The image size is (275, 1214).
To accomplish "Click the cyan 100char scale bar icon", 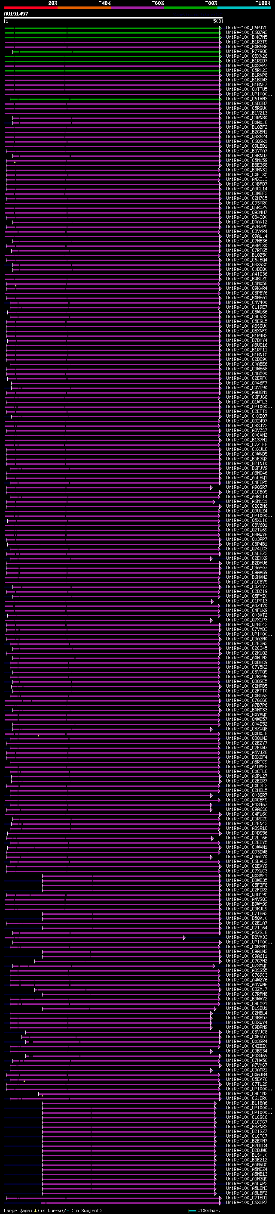I will (x=192, y=1211).
